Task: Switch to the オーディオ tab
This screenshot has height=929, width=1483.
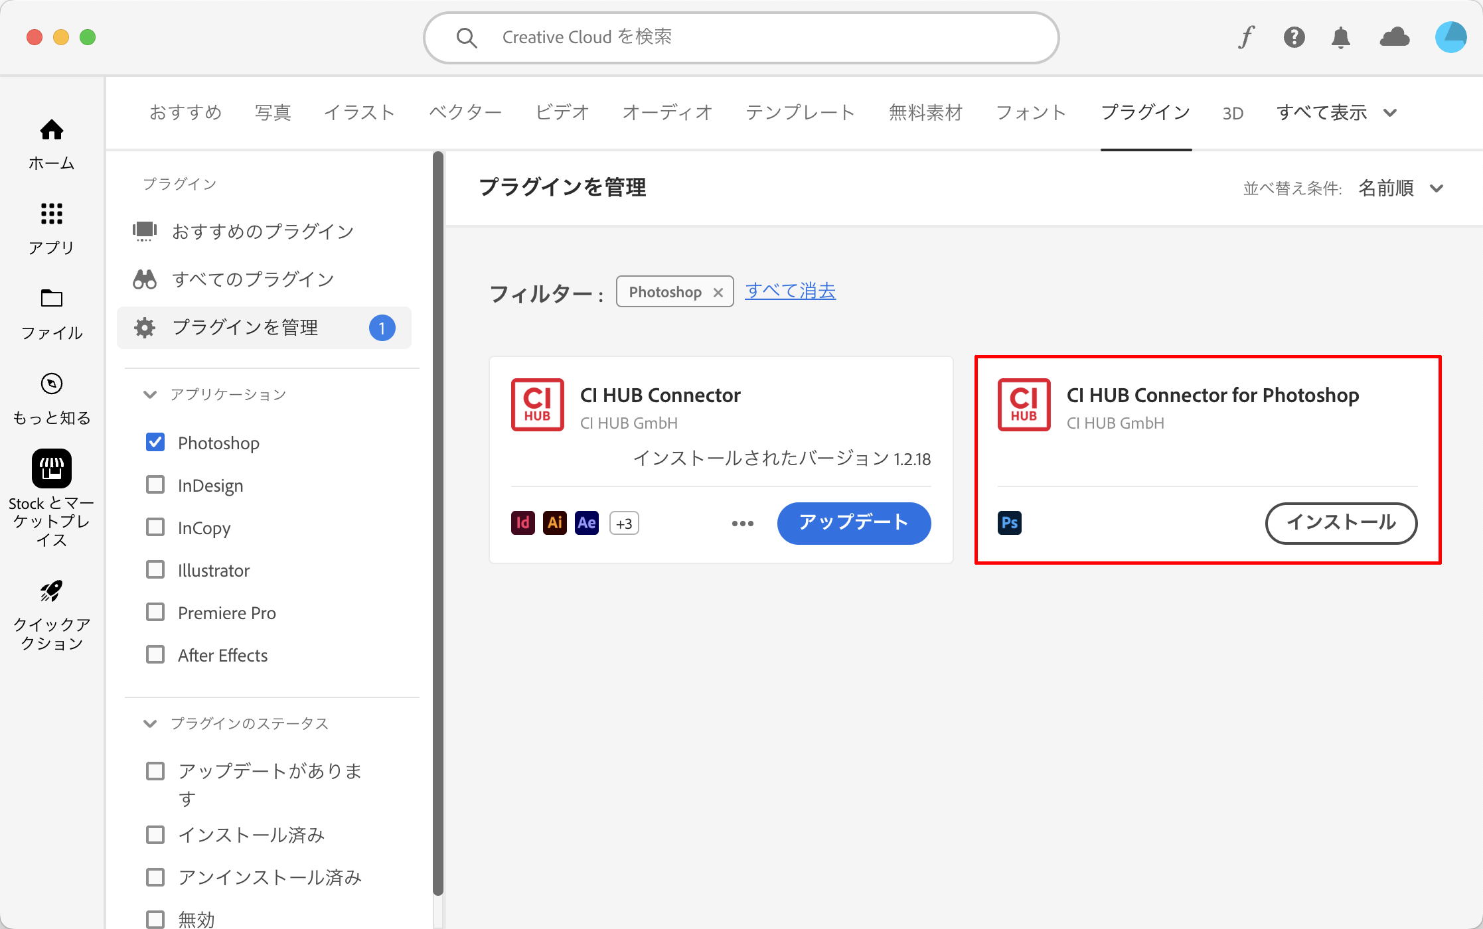Action: click(x=667, y=113)
